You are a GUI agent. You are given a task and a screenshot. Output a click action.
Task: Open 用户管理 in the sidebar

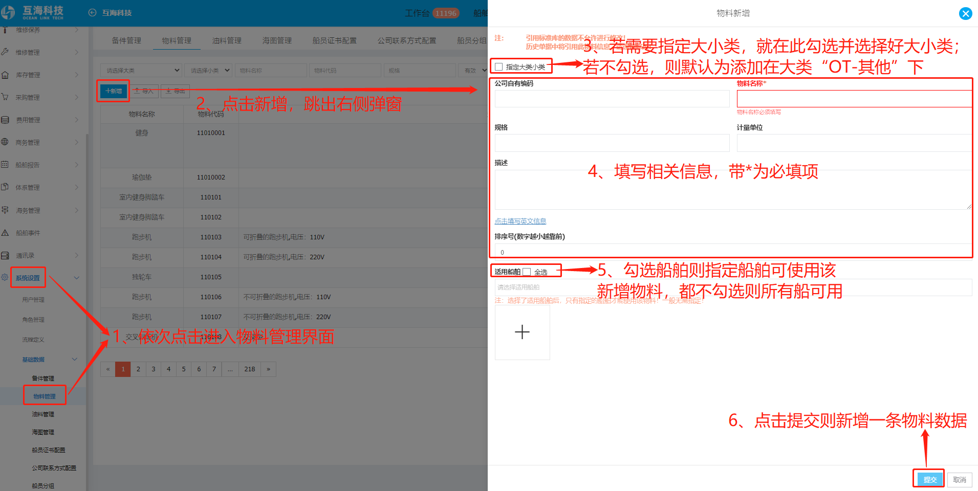pyautogui.click(x=33, y=300)
